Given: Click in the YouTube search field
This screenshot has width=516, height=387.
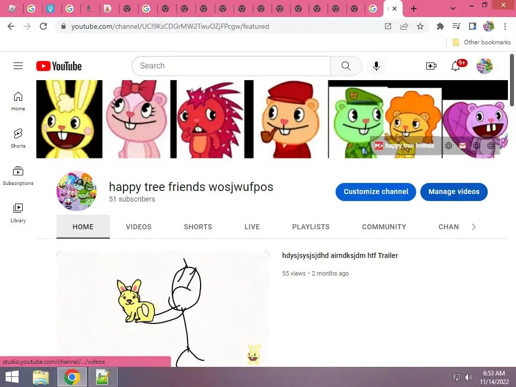Looking at the screenshot, I should [231, 66].
